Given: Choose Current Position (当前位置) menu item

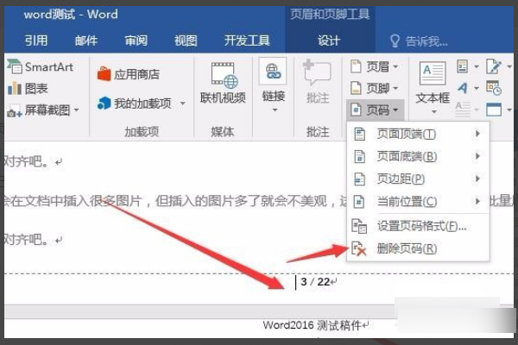Looking at the screenshot, I should [418, 201].
